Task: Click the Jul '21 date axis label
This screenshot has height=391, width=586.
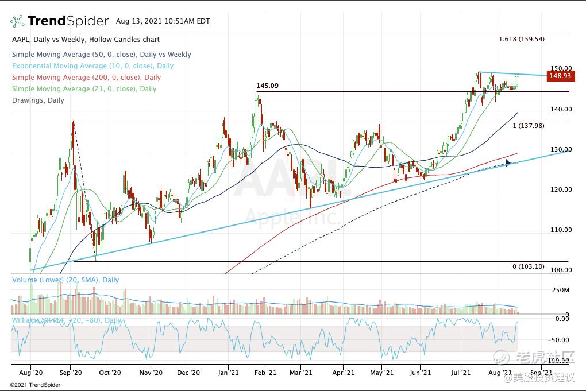Action: click(x=460, y=373)
